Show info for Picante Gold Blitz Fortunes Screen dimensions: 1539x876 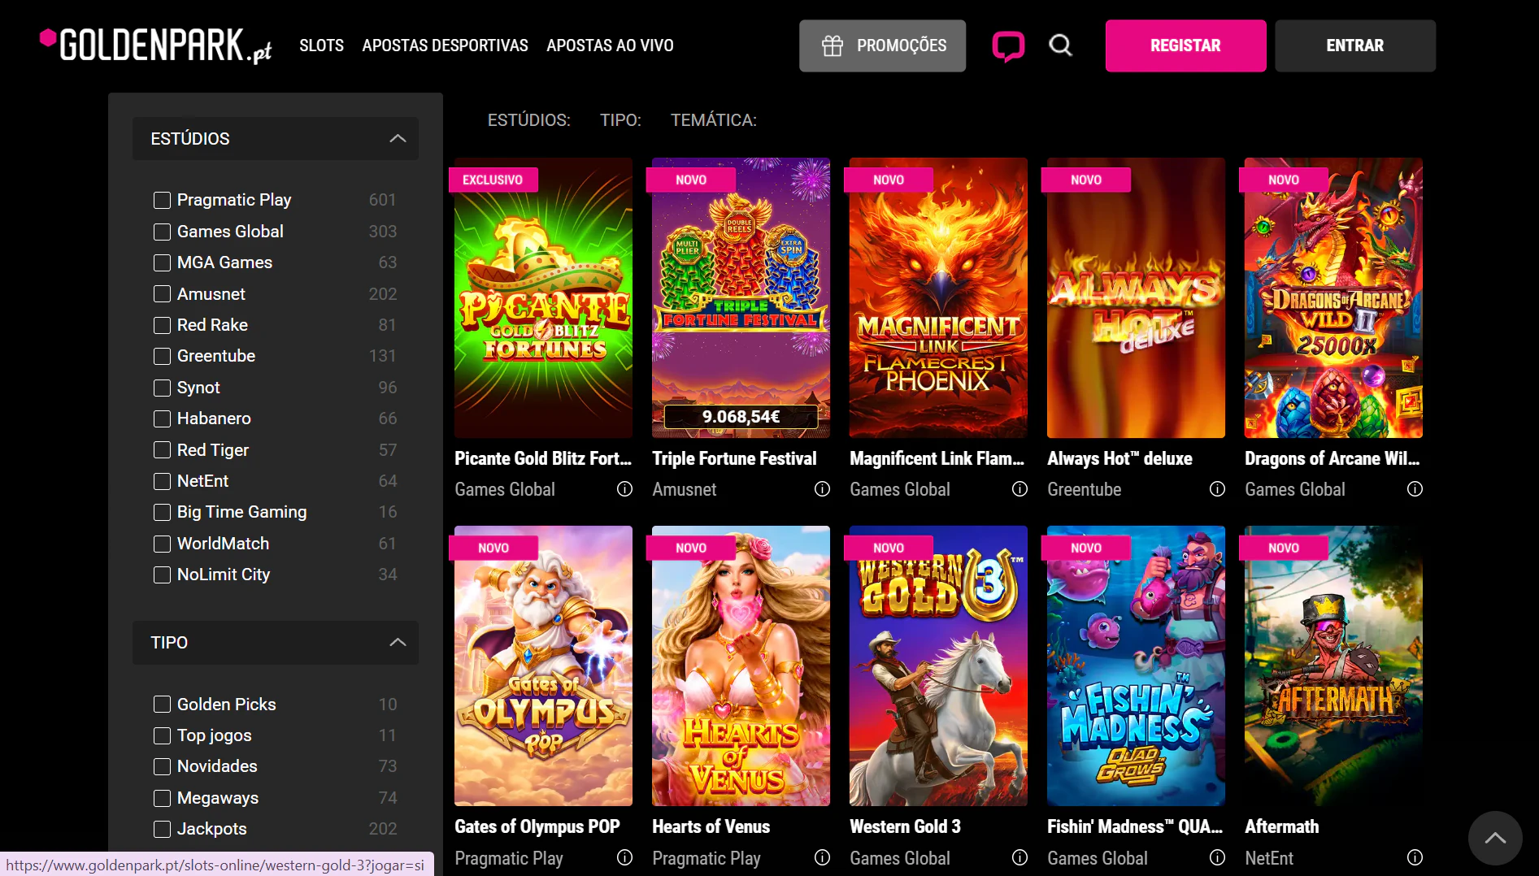624,489
